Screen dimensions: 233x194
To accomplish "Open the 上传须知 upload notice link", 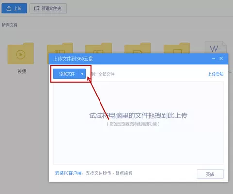I will (x=216, y=74).
